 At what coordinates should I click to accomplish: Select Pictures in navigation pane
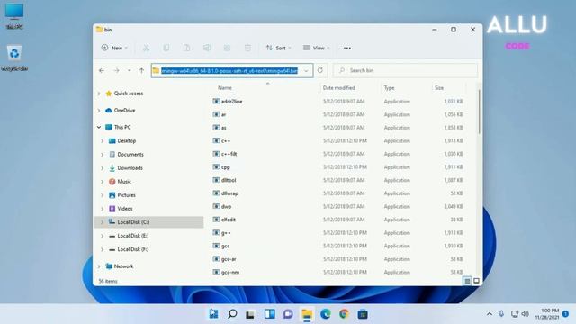tap(126, 195)
